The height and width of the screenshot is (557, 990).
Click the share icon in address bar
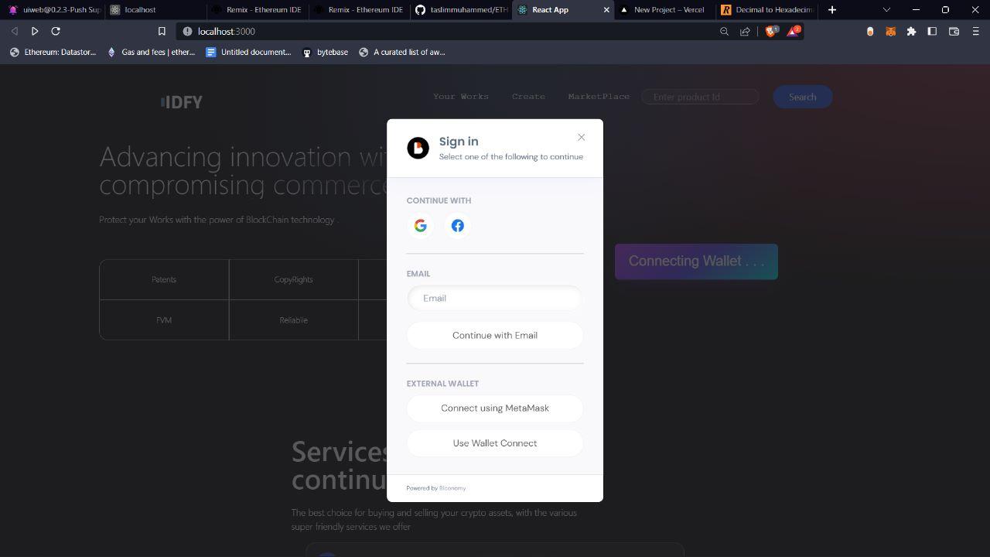pos(745,31)
